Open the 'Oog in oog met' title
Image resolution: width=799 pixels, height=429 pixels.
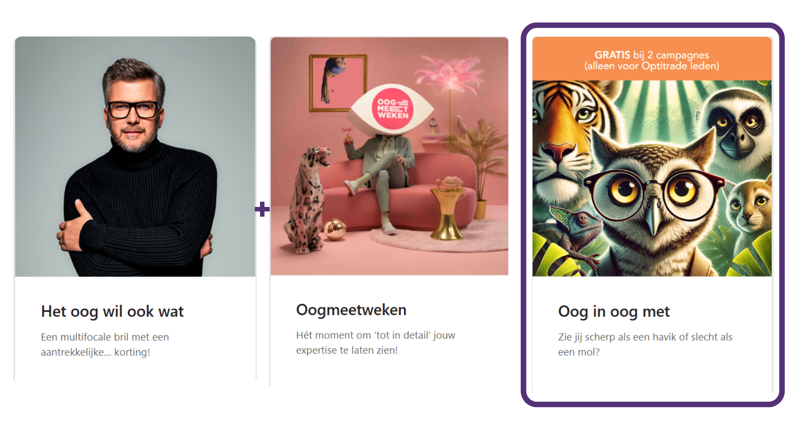[x=614, y=312]
